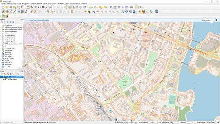Image resolution: width=220 pixels, height=124 pixels.
Task: Expand the C:\ drive in Browser
Action: point(1,34)
